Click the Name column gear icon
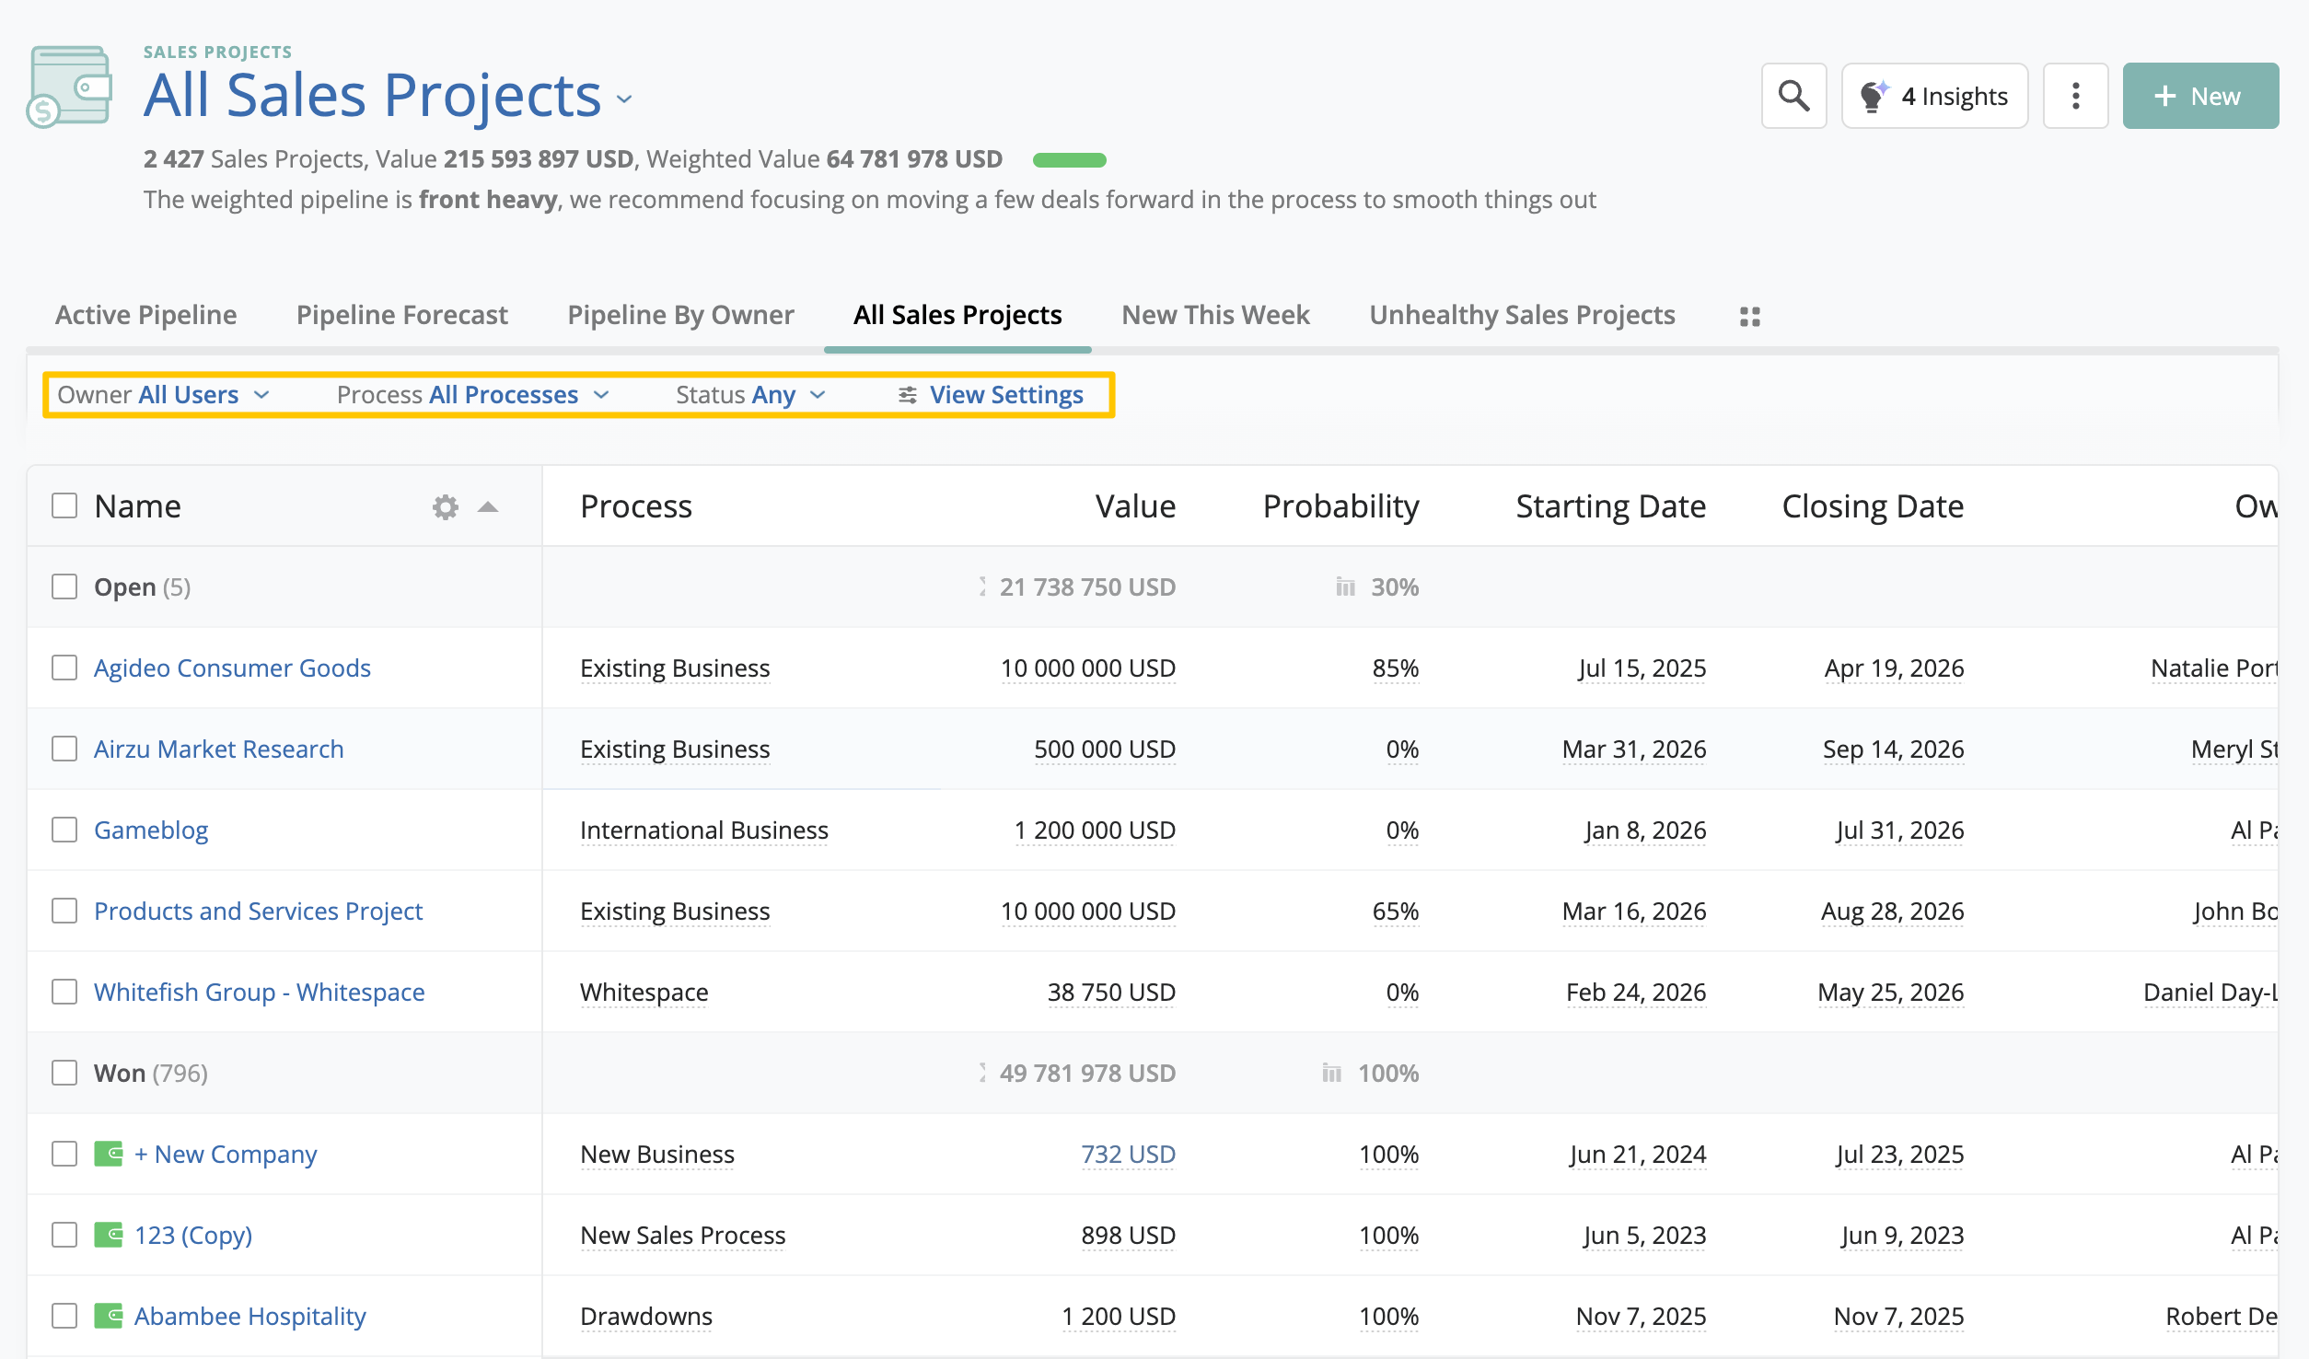 pyautogui.click(x=446, y=506)
